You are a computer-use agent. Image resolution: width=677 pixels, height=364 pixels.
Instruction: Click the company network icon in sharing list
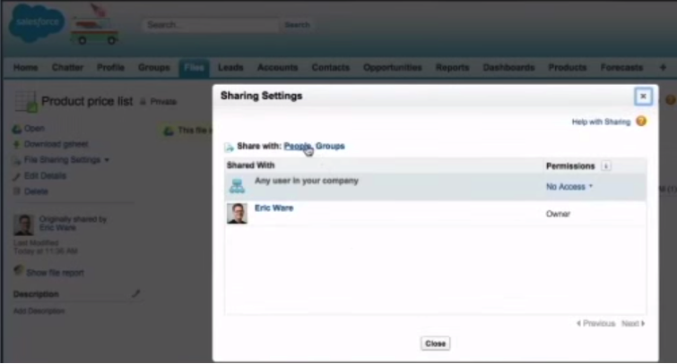click(x=237, y=186)
